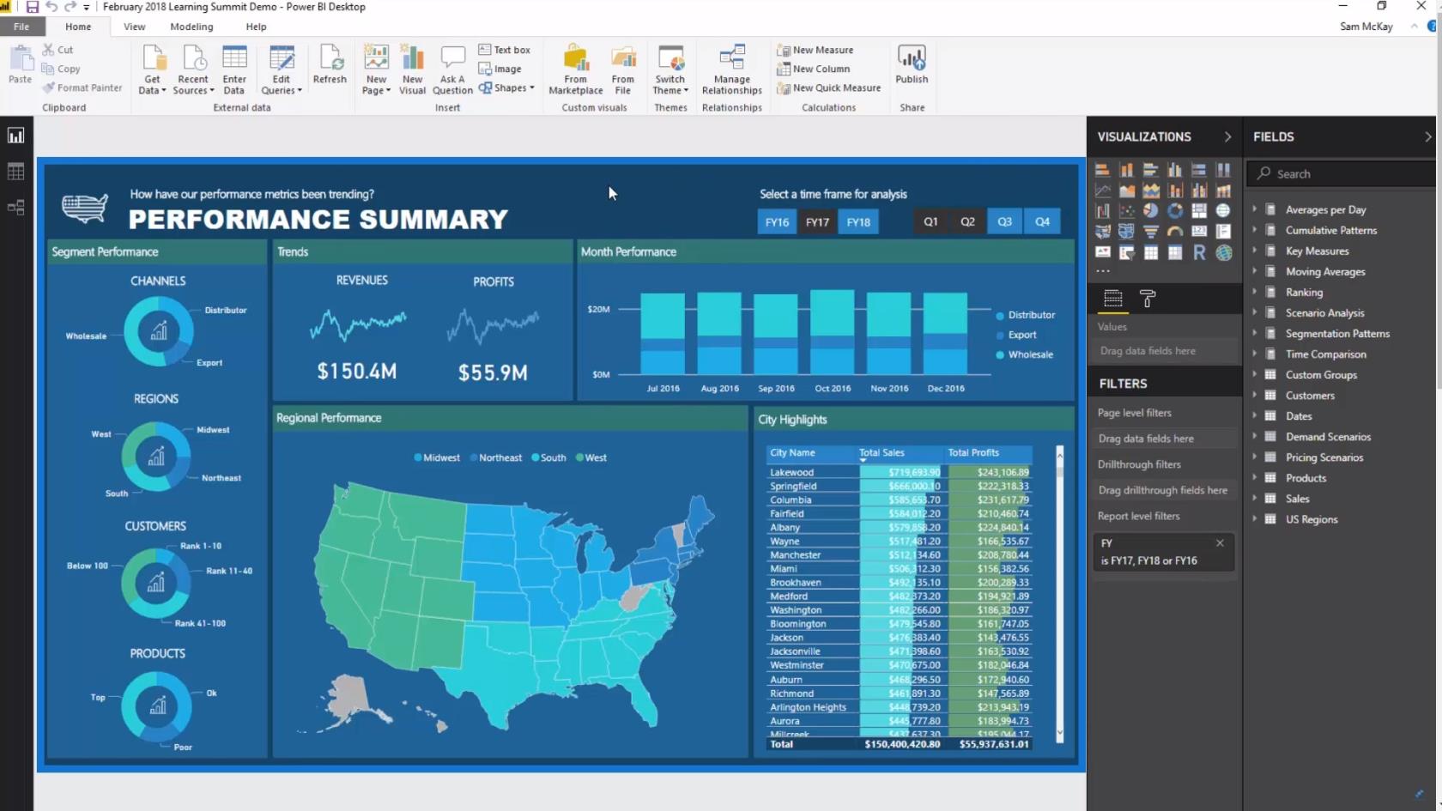Select the Pie chart visual
1442x811 pixels.
tap(1151, 210)
